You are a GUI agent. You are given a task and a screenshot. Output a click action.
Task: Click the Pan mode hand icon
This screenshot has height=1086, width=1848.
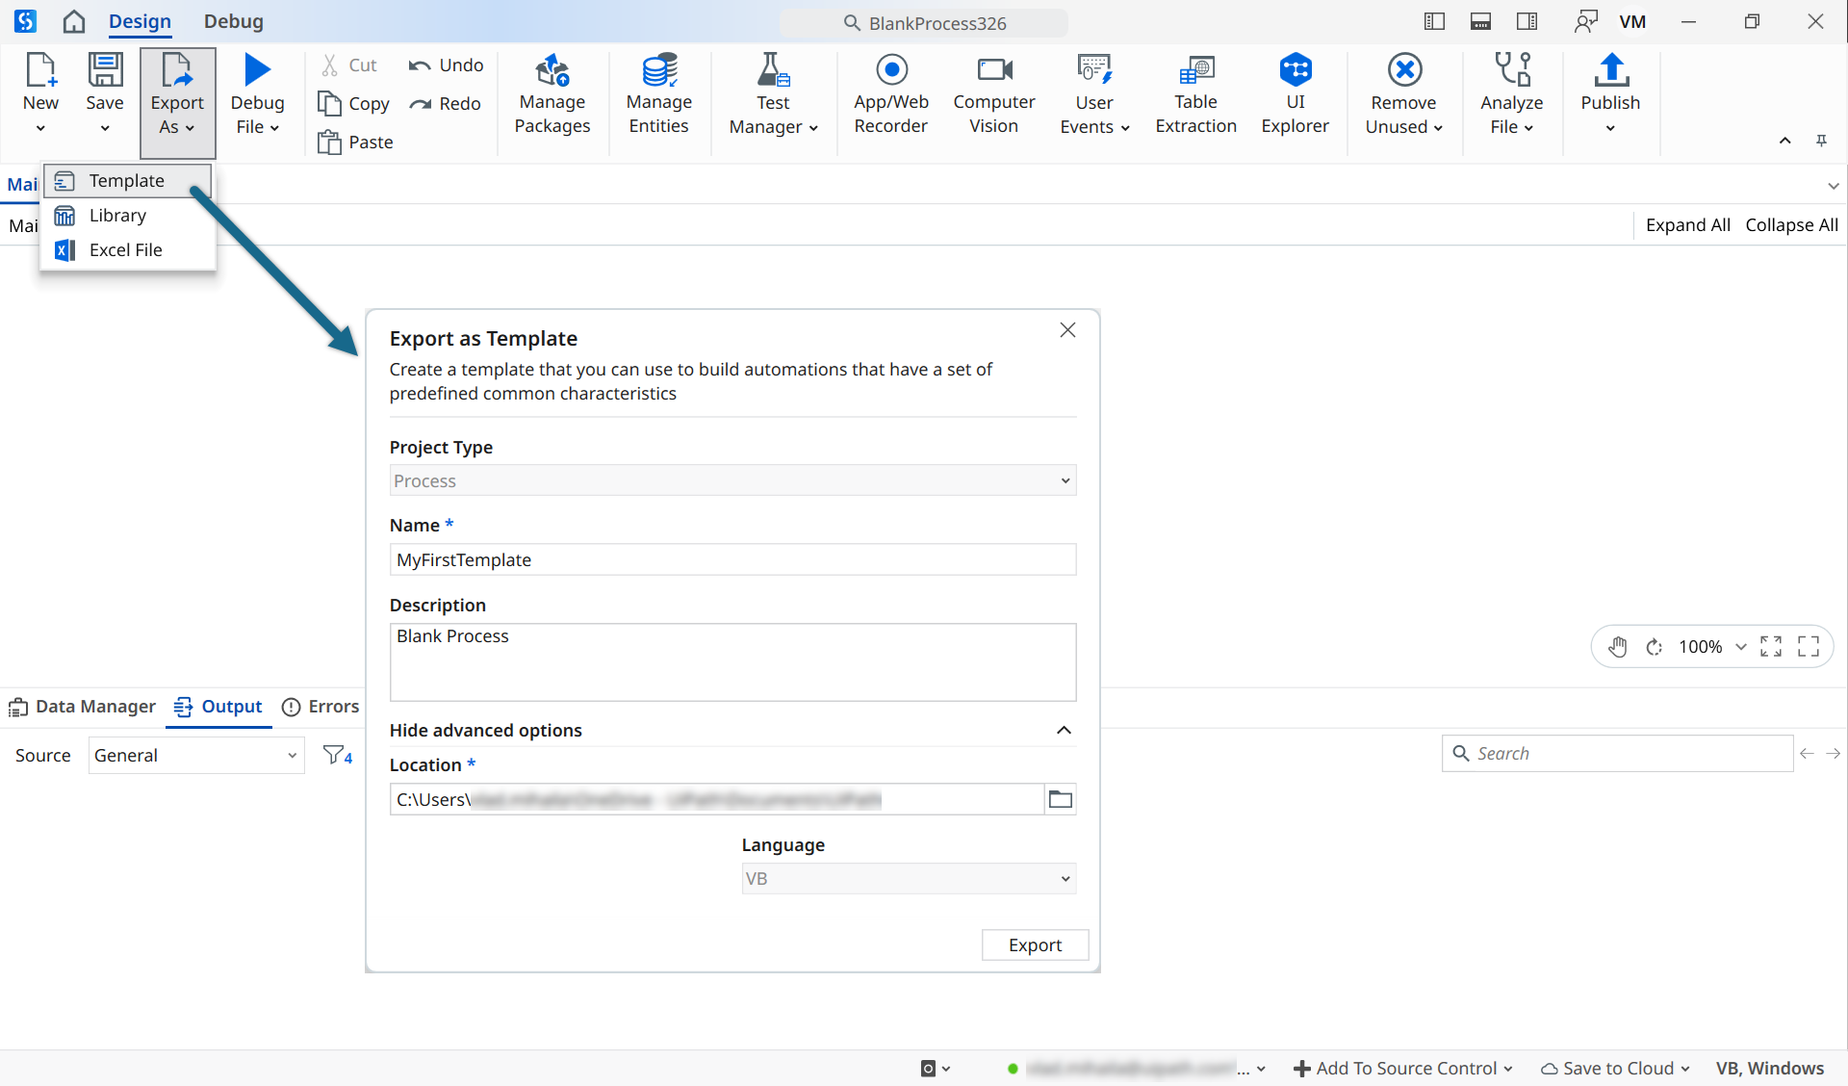1618,647
